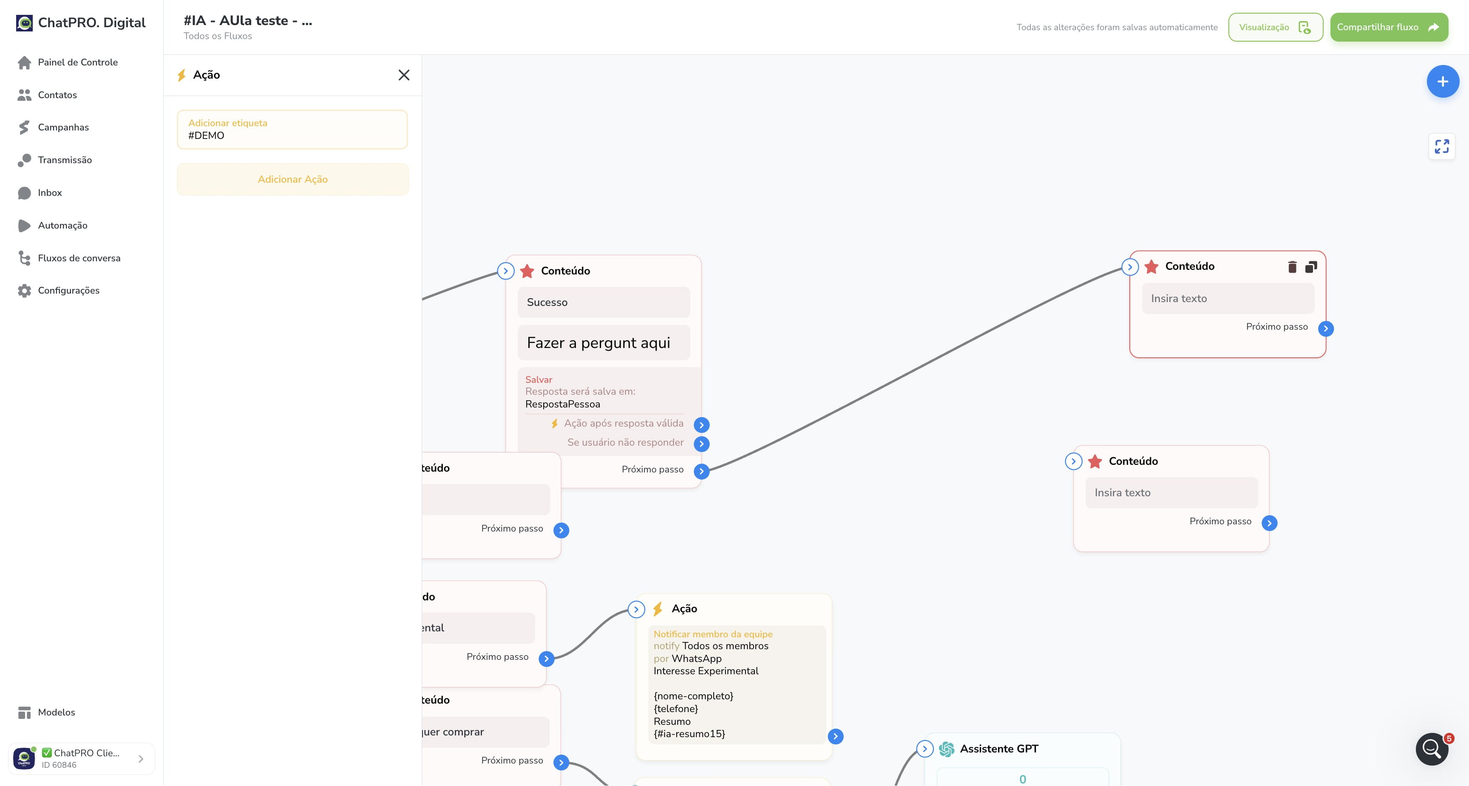Viewport: 1469px width, 786px height.
Task: Open the Visualização preview button
Action: [1275, 27]
